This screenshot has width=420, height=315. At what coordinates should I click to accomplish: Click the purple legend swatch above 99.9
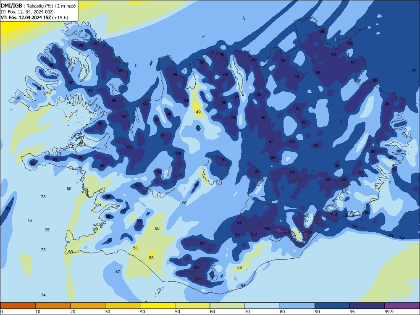pos(402,306)
